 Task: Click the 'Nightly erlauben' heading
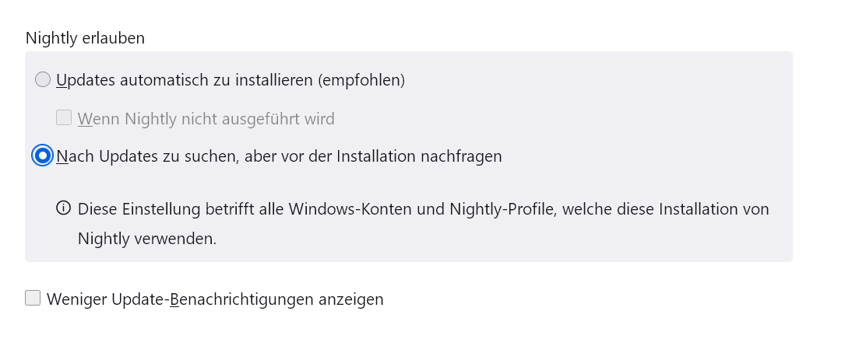pyautogui.click(x=86, y=37)
